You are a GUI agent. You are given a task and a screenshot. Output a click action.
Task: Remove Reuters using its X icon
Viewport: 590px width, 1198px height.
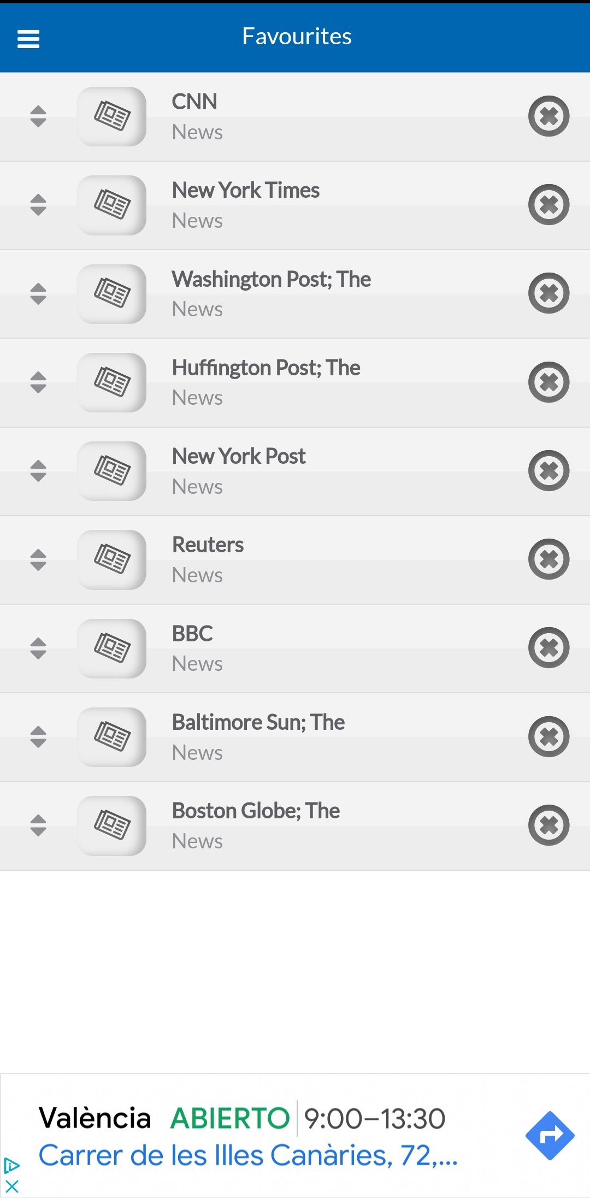(x=548, y=559)
